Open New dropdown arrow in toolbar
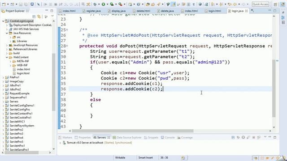287x161 pixels. point(8,4)
